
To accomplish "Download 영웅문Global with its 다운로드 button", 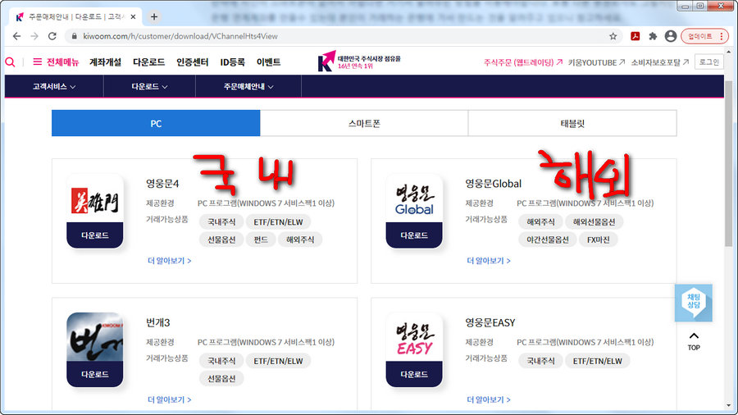I will (414, 235).
